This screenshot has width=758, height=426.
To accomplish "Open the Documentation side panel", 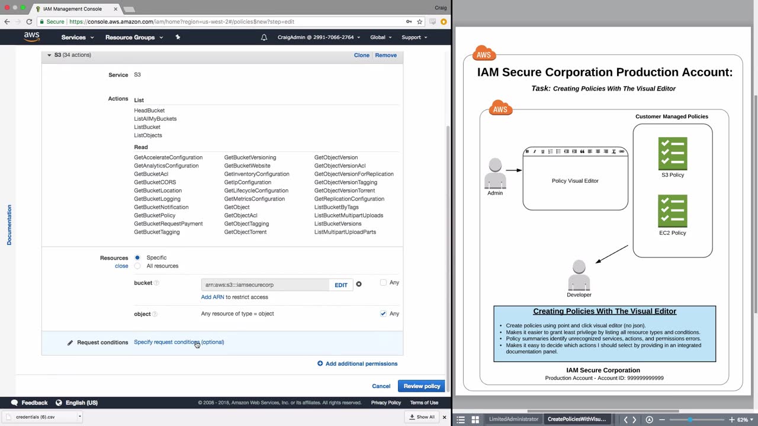I will click(9, 225).
